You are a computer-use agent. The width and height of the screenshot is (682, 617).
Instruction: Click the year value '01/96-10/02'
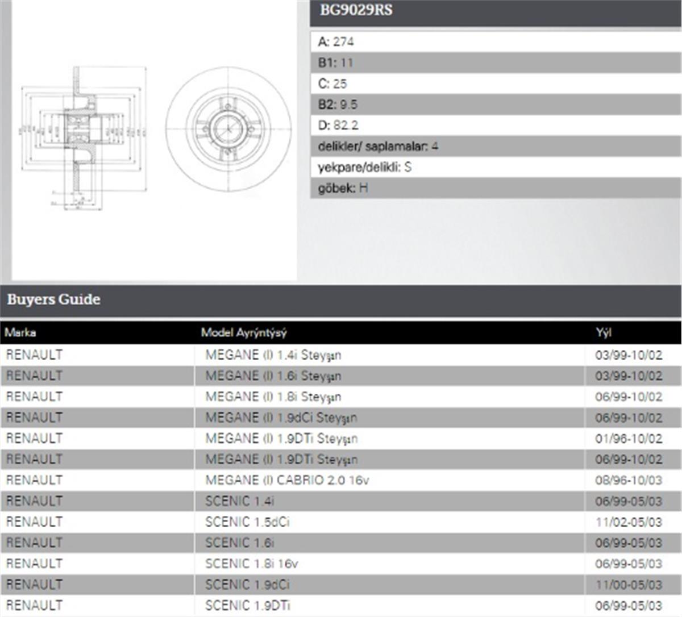[x=629, y=439]
